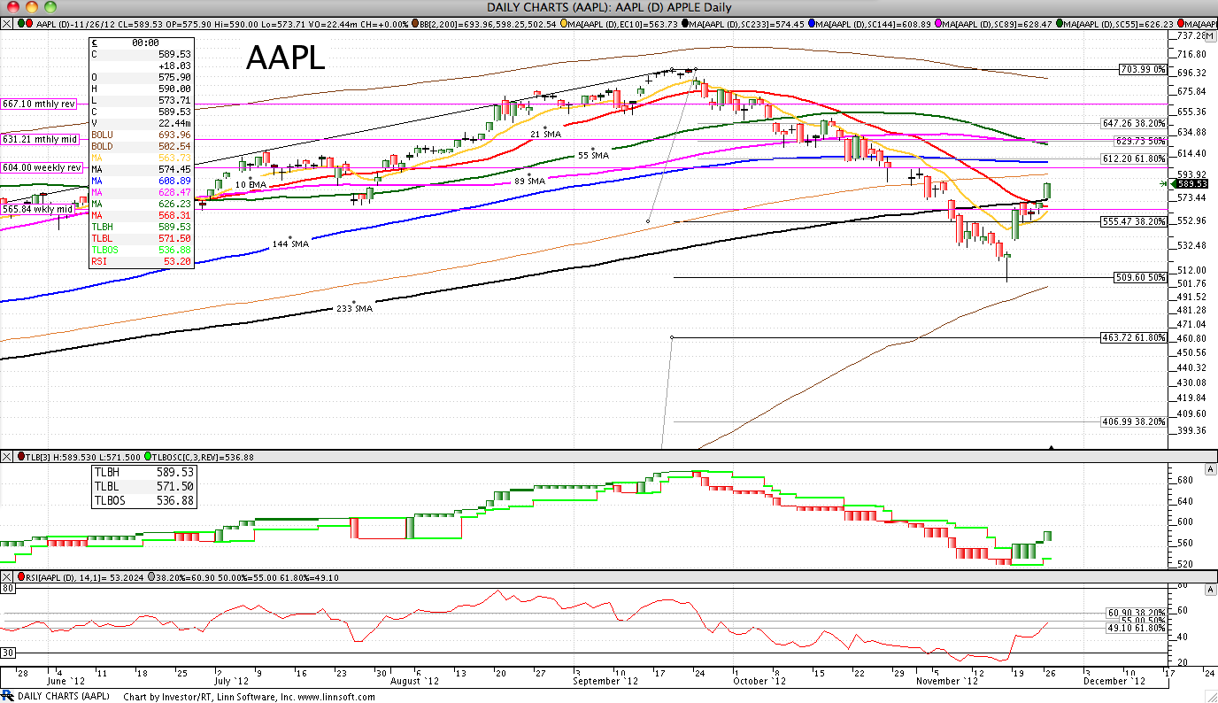Click the BOLU 693.96 row in data box
Viewport: 1218px width, 703px height.
point(141,135)
